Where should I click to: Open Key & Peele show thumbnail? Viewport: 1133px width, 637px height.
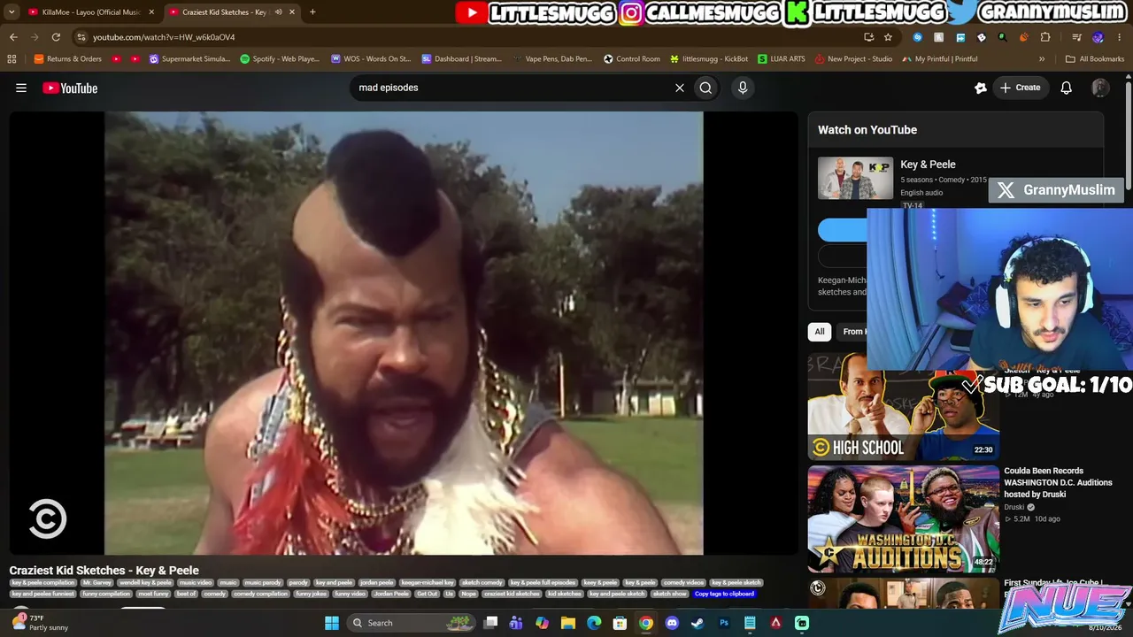[855, 178]
